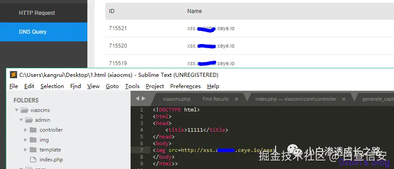Click the xiaocms folder icon
Viewport: 394px width, 169px height.
pos(24,110)
